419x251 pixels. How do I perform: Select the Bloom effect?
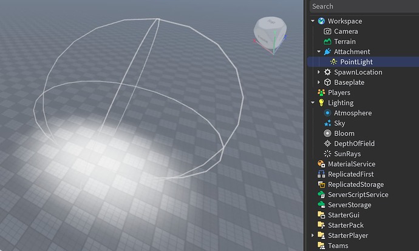click(x=363, y=133)
